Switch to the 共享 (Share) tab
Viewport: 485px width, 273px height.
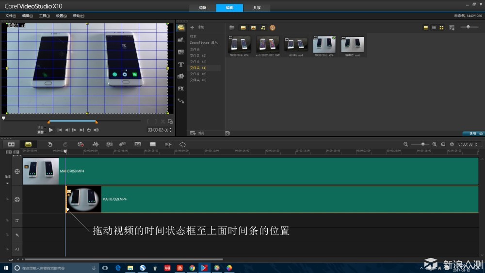[257, 8]
